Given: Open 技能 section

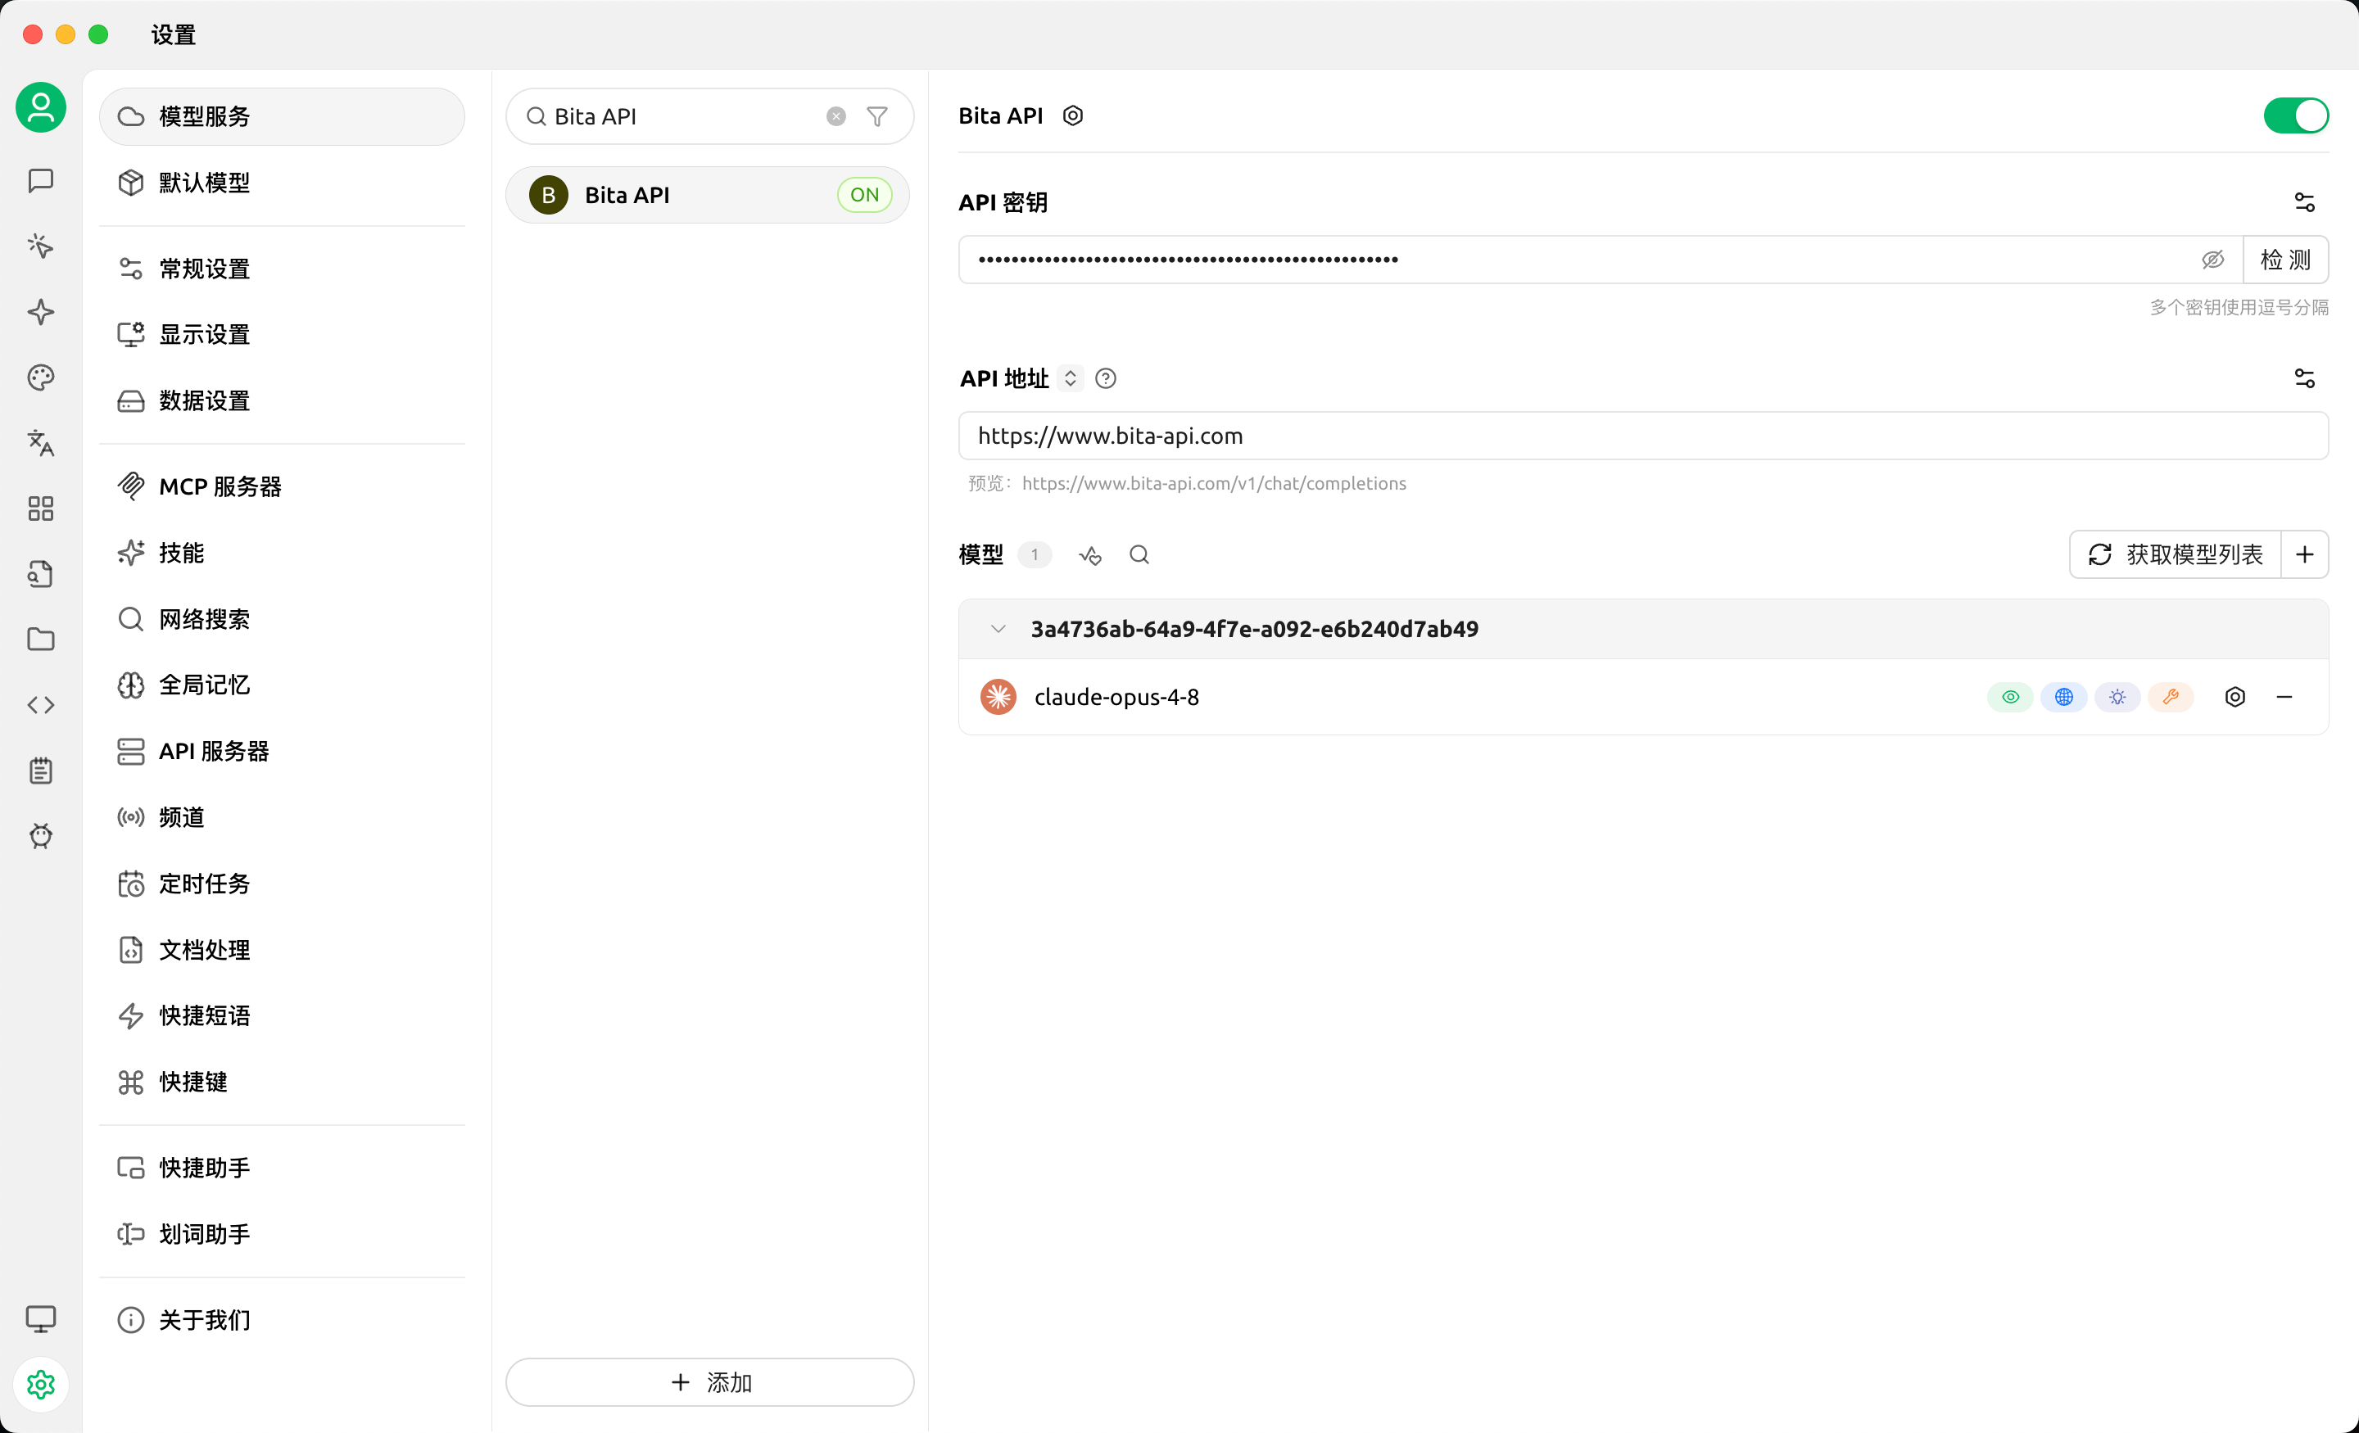Looking at the screenshot, I should 282,553.
